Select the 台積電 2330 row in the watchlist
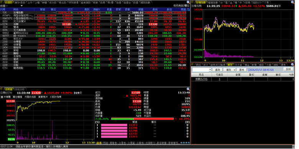This screenshot has width=299, height=149. pyautogui.click(x=93, y=42)
